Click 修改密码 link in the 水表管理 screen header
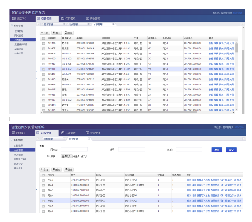The height and width of the screenshot is (222, 252). (238, 13)
